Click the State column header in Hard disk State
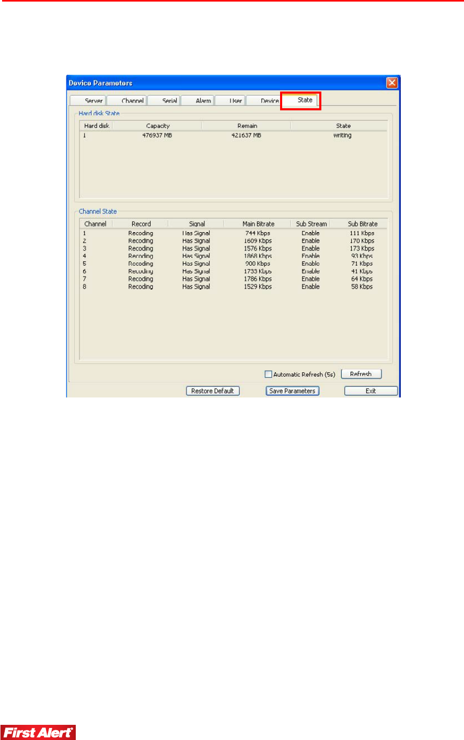This screenshot has height=740, width=464. tap(343, 126)
